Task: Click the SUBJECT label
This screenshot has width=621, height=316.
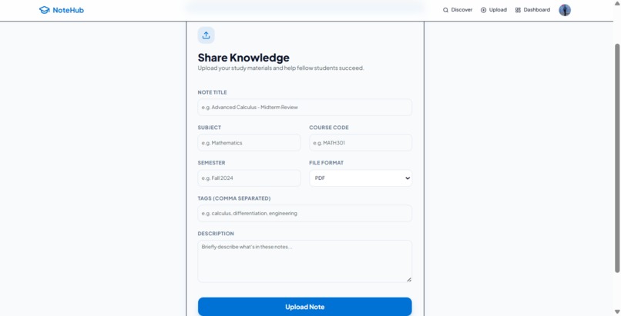Action: point(210,128)
